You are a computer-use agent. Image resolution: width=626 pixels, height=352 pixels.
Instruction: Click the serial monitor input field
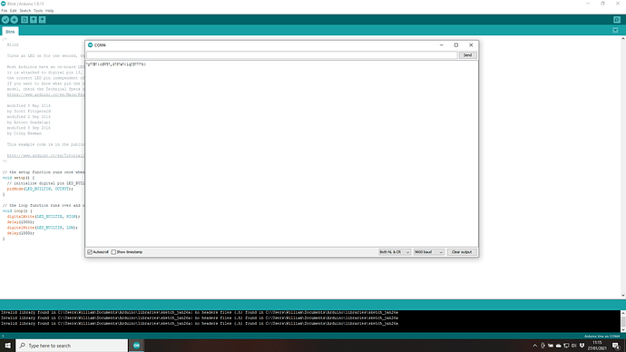click(272, 55)
